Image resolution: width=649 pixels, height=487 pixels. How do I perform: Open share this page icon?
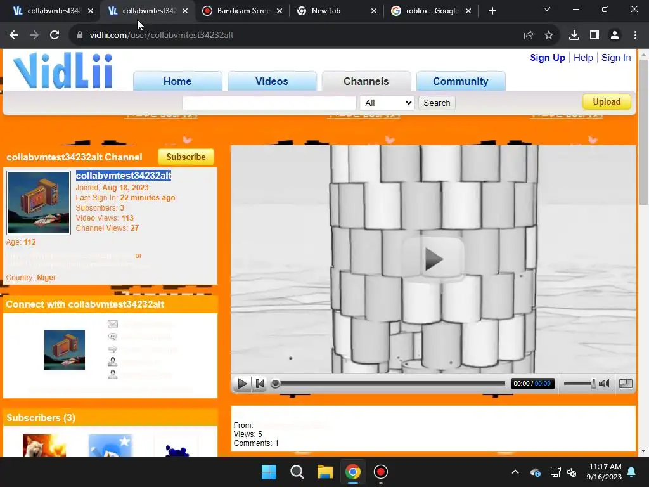click(529, 36)
